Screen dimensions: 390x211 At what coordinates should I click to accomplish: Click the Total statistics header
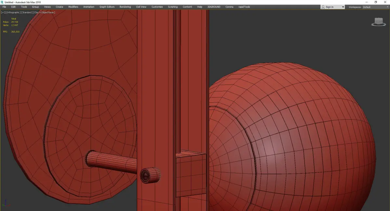13,19
